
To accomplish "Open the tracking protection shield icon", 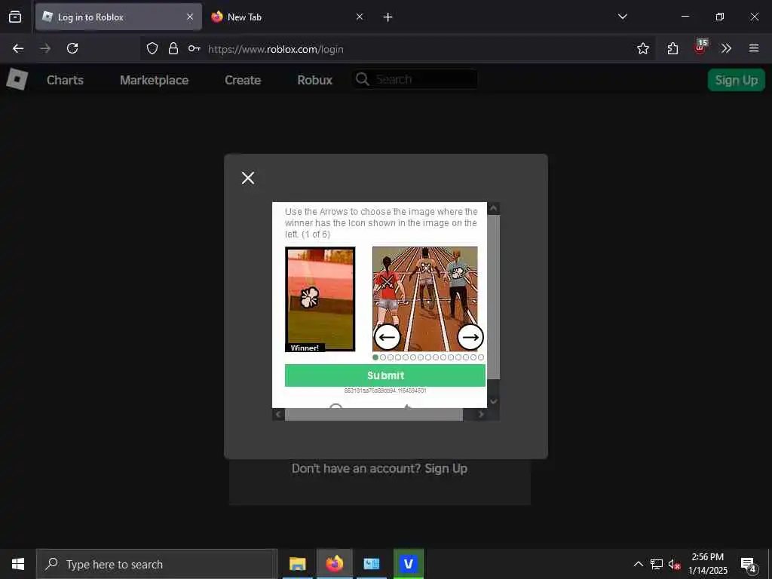I will click(x=152, y=48).
